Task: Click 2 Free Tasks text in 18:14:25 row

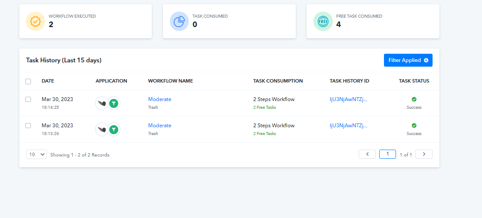Action: [x=264, y=107]
